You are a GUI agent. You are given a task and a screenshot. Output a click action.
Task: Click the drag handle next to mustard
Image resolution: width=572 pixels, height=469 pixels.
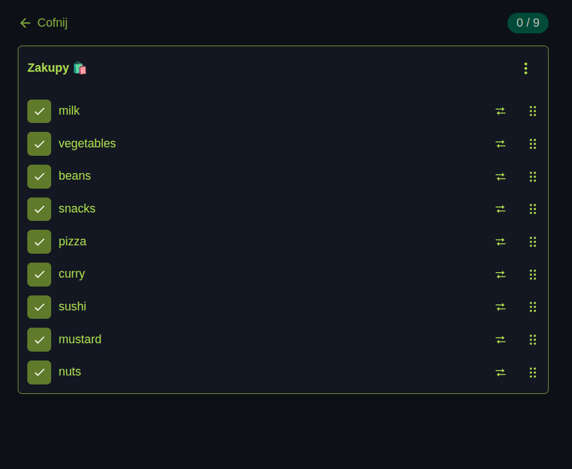(532, 339)
